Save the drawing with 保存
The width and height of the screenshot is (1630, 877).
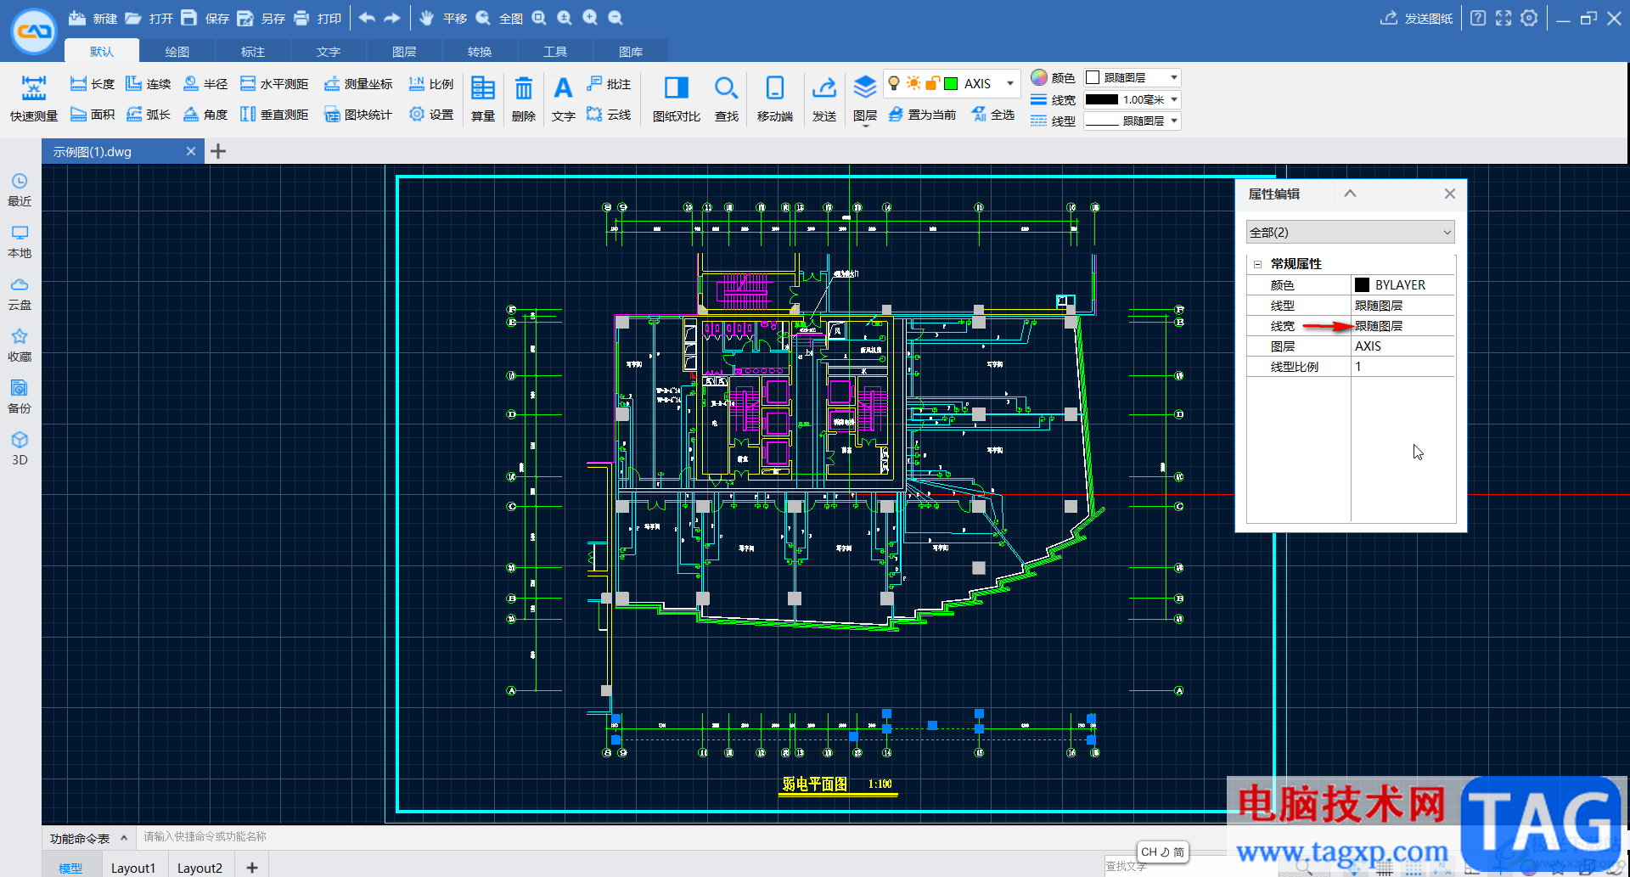[205, 18]
